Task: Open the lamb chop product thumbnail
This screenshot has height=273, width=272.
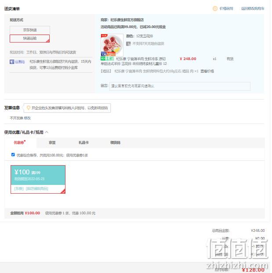Action: [112, 45]
